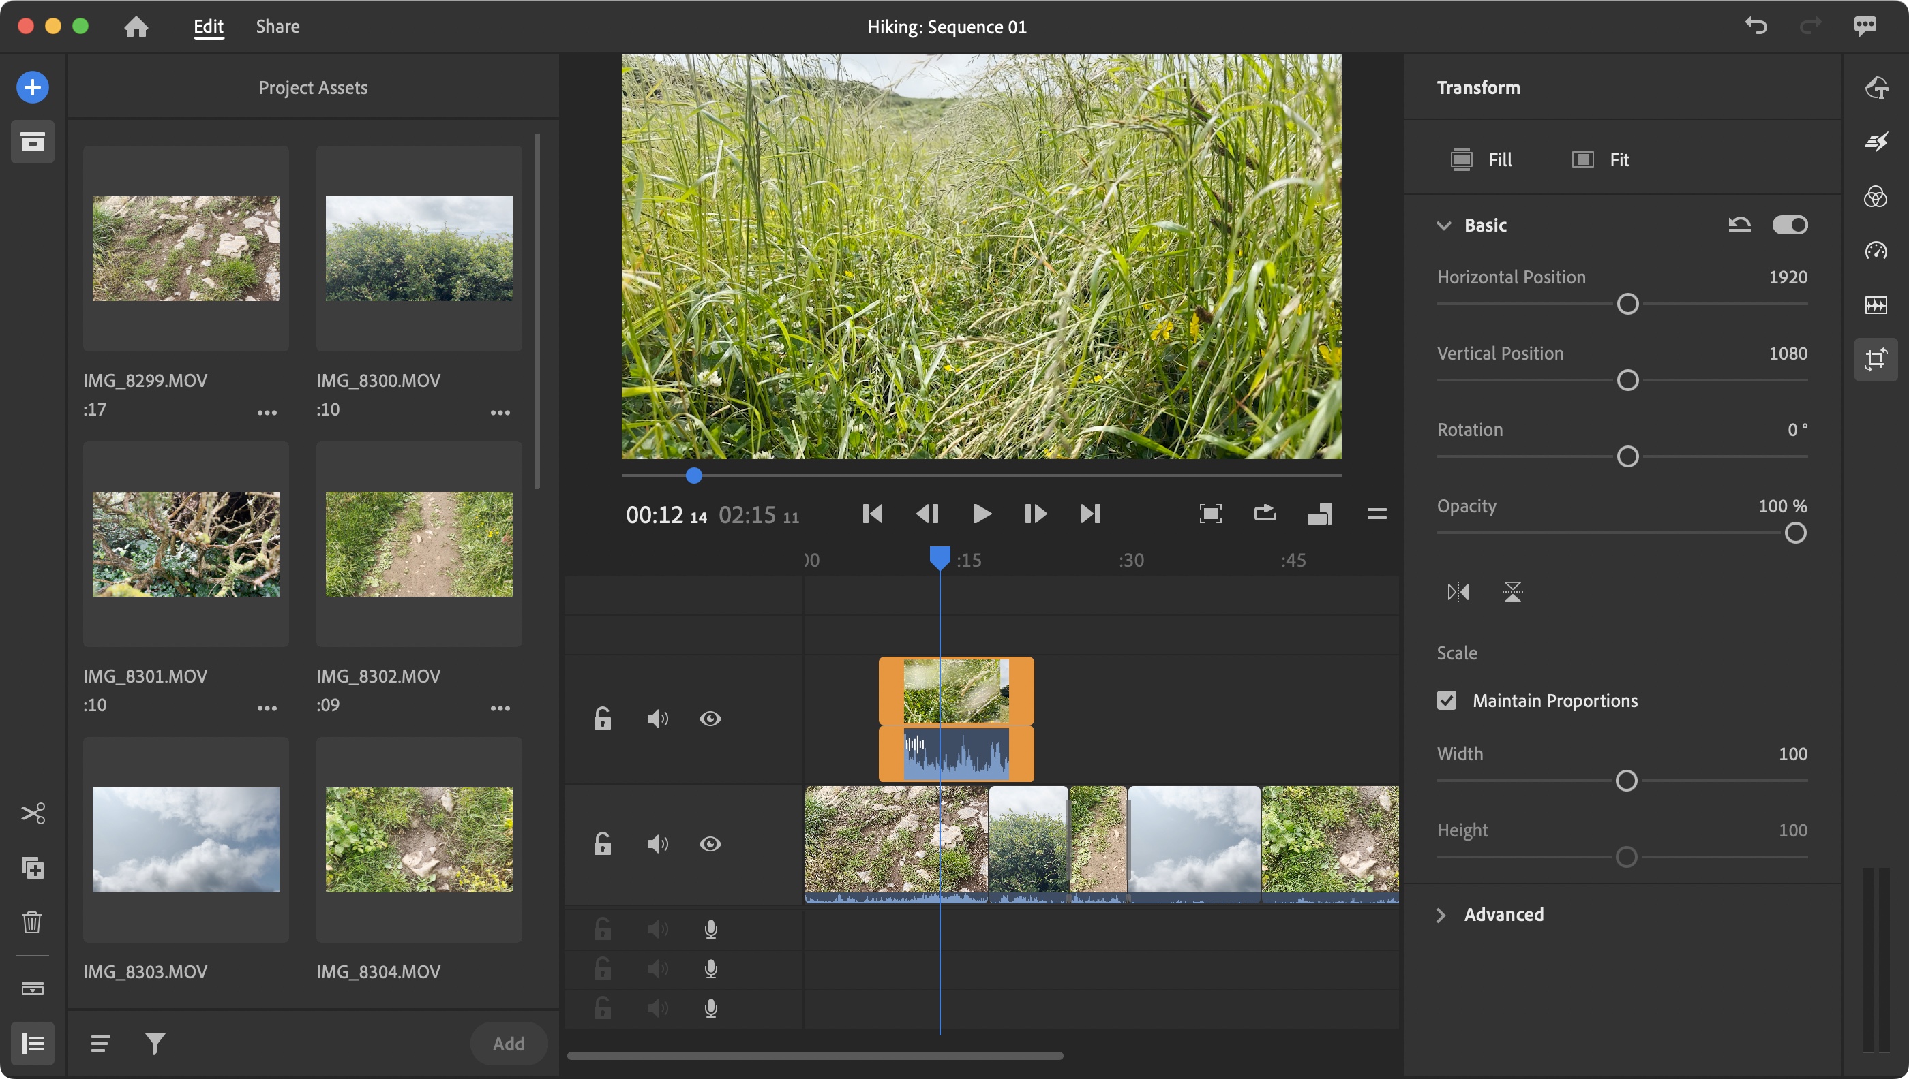The image size is (1909, 1079).
Task: Click the Opacity slider handle
Action: pos(1794,533)
